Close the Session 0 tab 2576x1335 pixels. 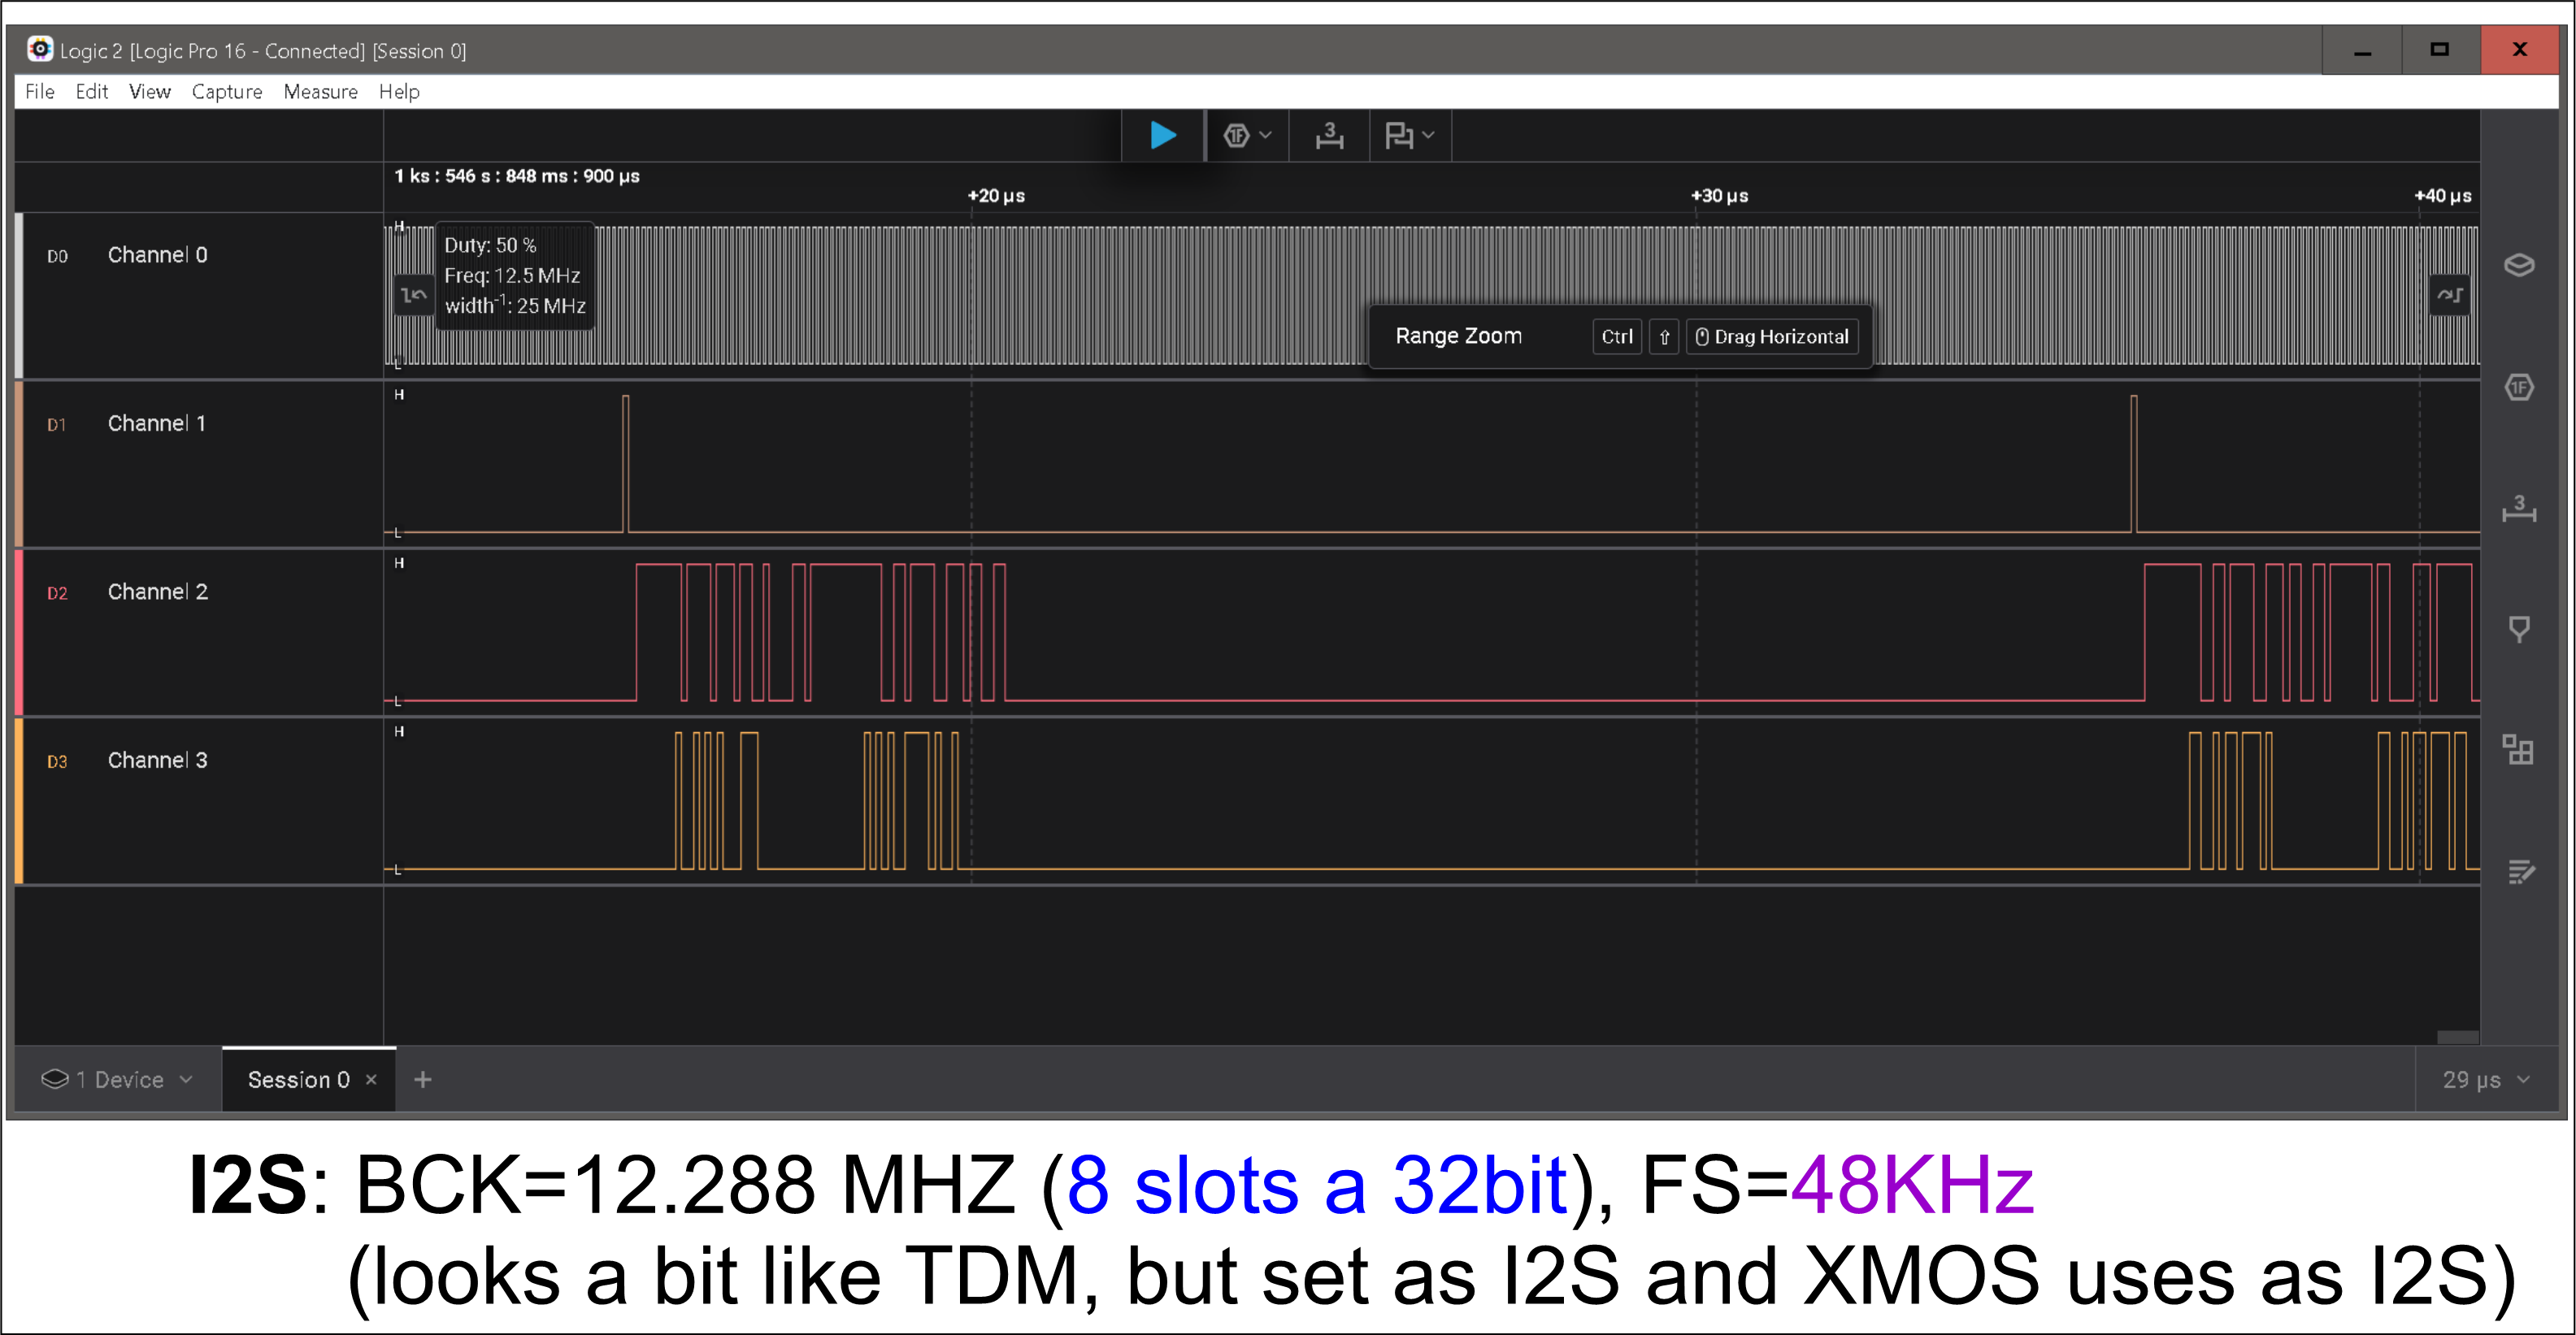pyautogui.click(x=371, y=1079)
